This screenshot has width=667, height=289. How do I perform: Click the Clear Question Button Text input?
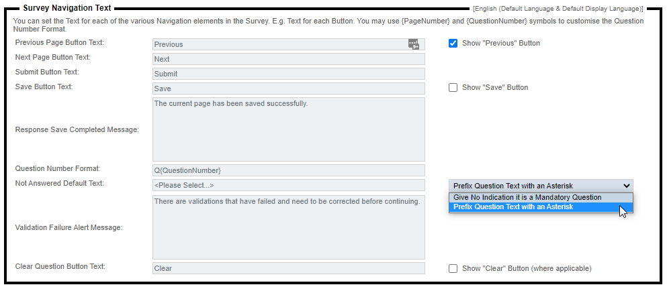click(289, 268)
